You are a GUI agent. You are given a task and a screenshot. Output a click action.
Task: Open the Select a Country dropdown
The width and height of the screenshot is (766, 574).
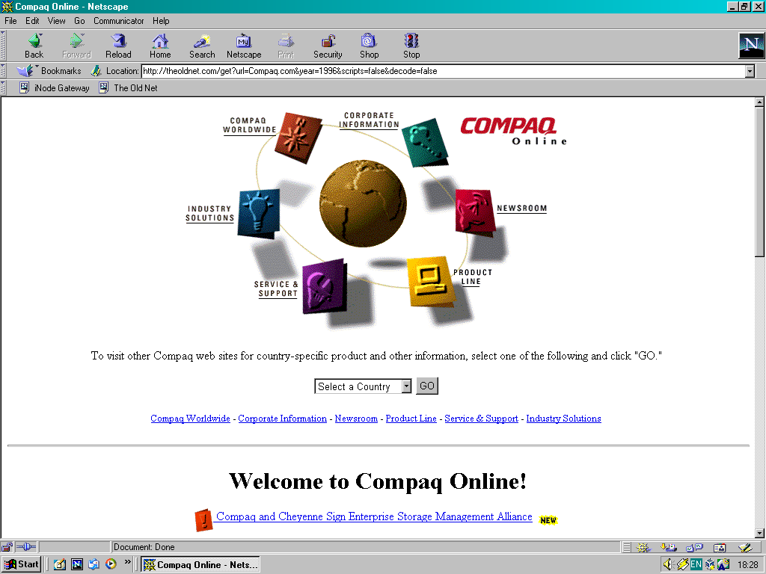click(363, 386)
